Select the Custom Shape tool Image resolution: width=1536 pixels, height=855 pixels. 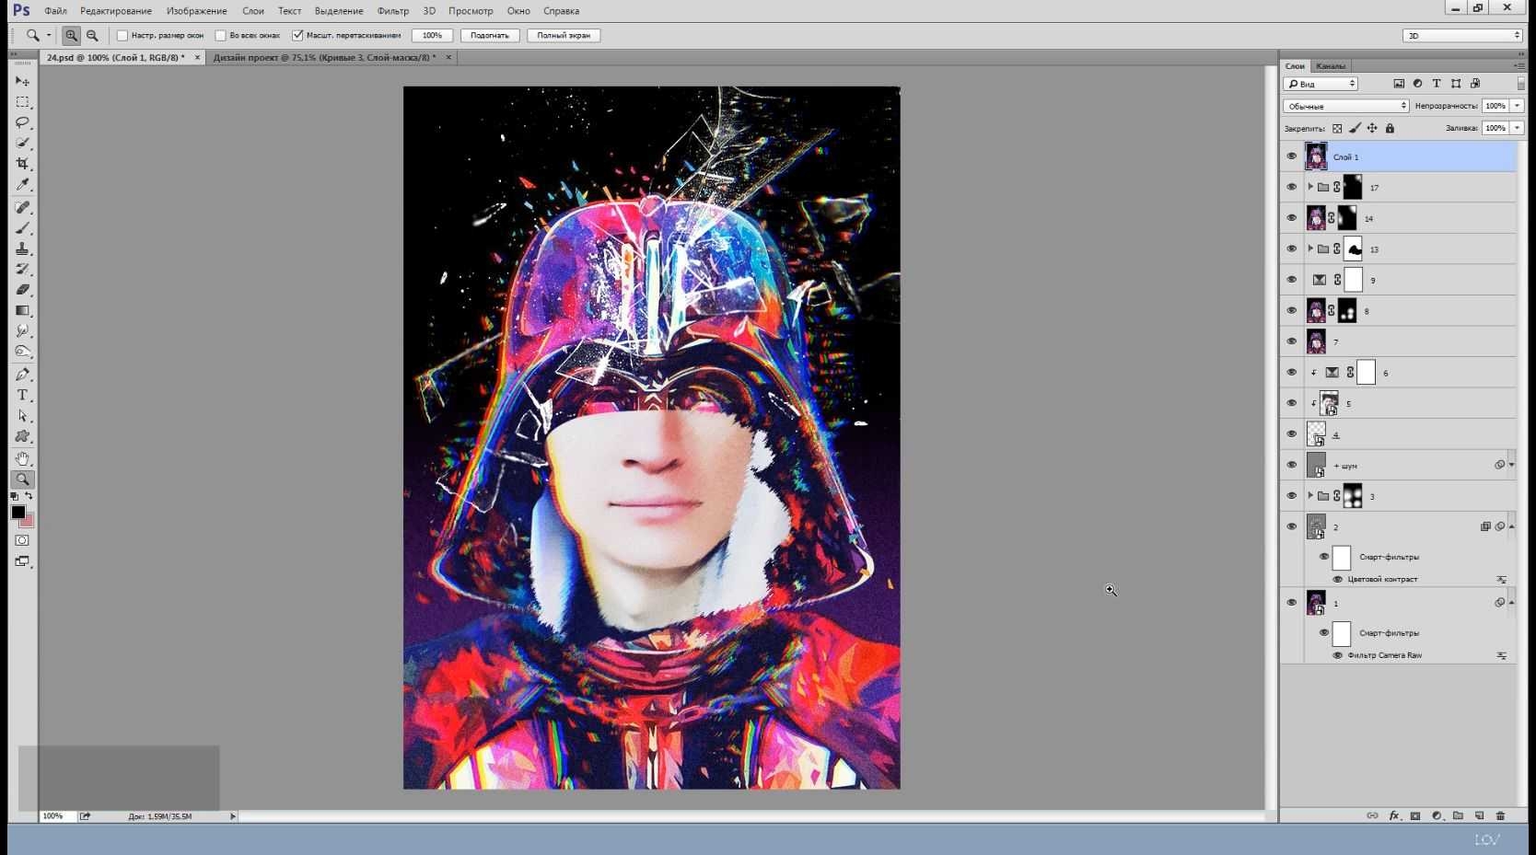click(22, 436)
